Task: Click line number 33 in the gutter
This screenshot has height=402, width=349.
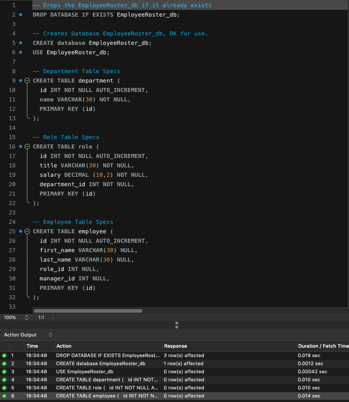Action: (12, 306)
